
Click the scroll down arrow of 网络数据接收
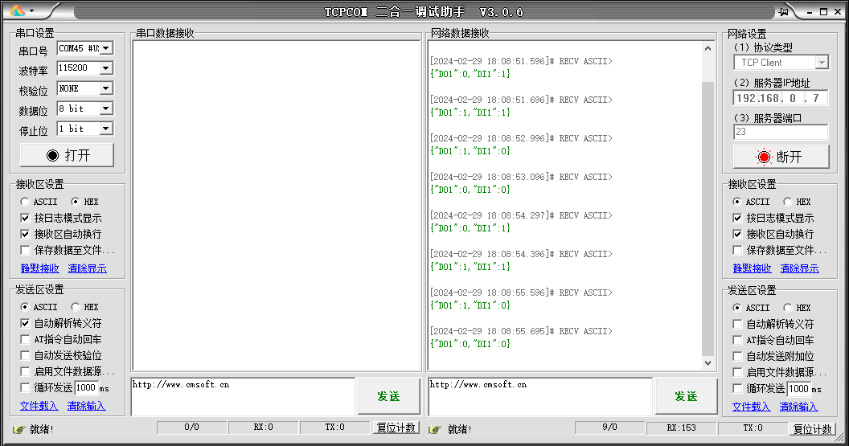point(707,363)
